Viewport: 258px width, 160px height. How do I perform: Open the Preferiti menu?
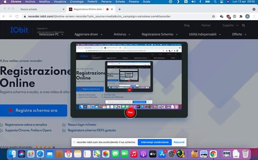coord(93,2)
